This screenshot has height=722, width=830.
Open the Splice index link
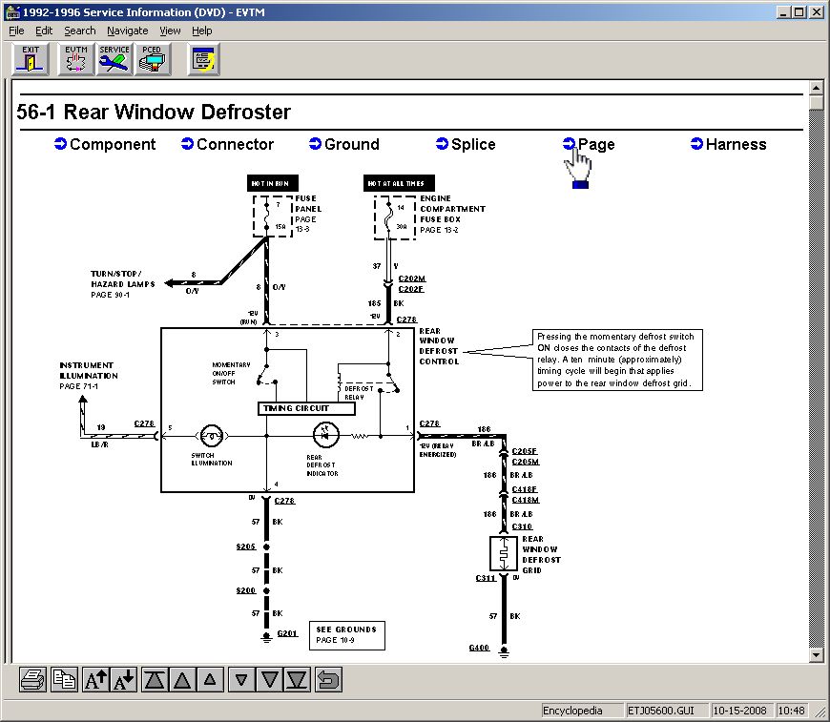[x=473, y=144]
